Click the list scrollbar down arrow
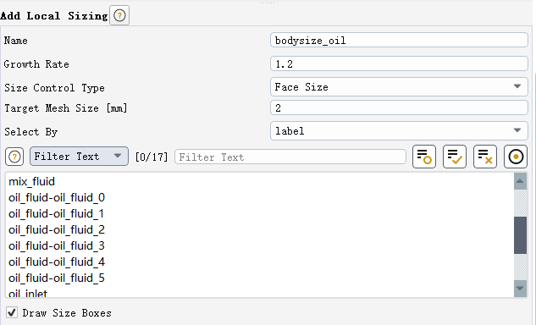The height and width of the screenshot is (325, 536). [520, 289]
